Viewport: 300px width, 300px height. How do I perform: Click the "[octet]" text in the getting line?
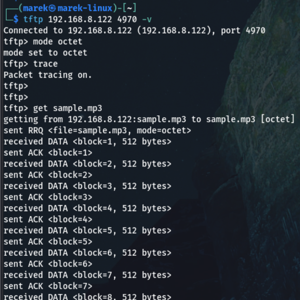(278, 120)
